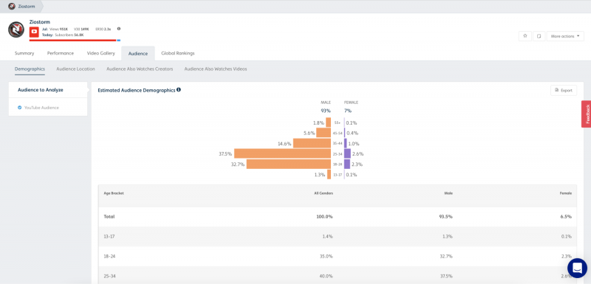The image size is (591, 284).
Task: Click the 93.5% male total cell
Action: tap(445, 217)
